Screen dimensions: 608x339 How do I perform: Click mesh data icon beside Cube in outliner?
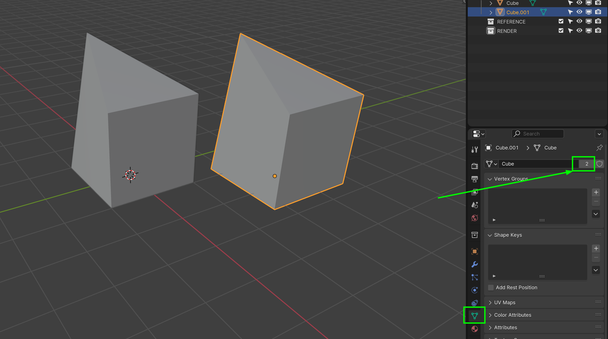[532, 3]
